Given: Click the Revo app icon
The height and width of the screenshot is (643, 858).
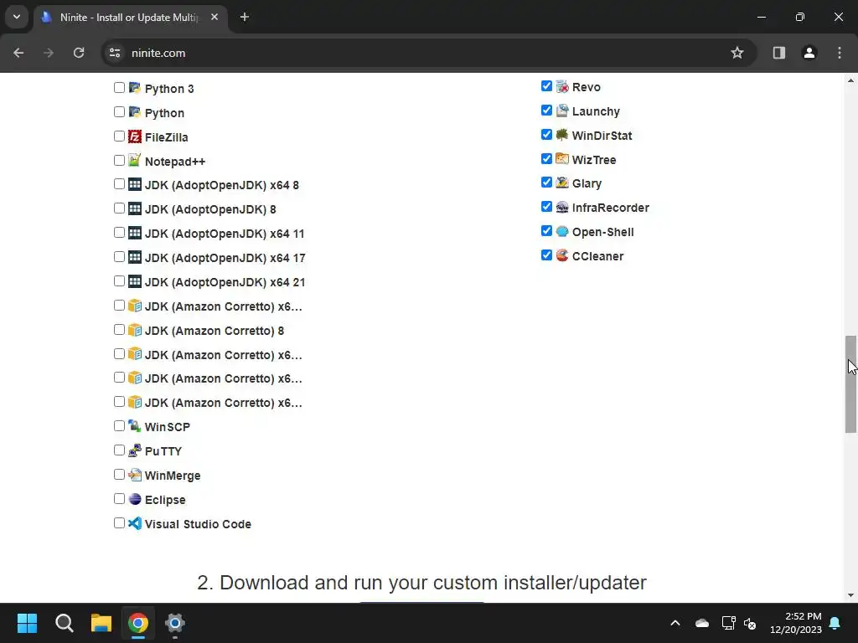Looking at the screenshot, I should (562, 86).
